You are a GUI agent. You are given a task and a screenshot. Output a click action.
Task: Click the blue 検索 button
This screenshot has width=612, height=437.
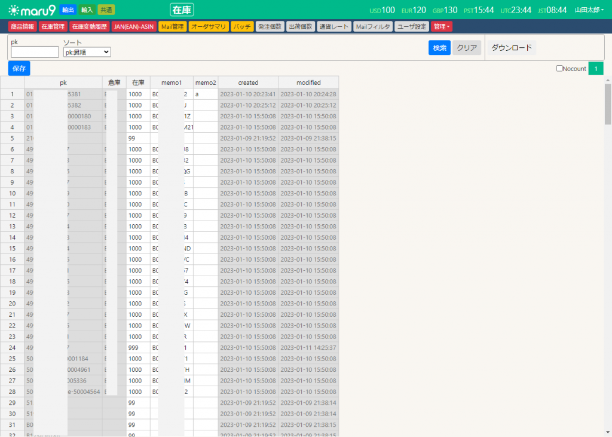(439, 48)
